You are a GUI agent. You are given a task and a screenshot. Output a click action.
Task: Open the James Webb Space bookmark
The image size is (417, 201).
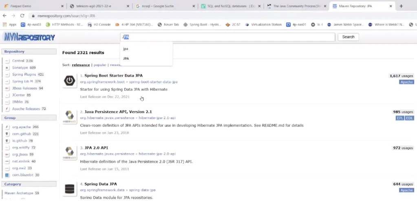coord(345,24)
